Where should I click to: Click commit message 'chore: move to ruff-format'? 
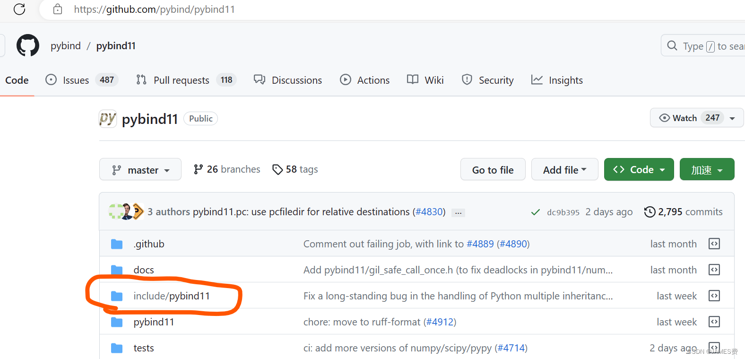(363, 322)
